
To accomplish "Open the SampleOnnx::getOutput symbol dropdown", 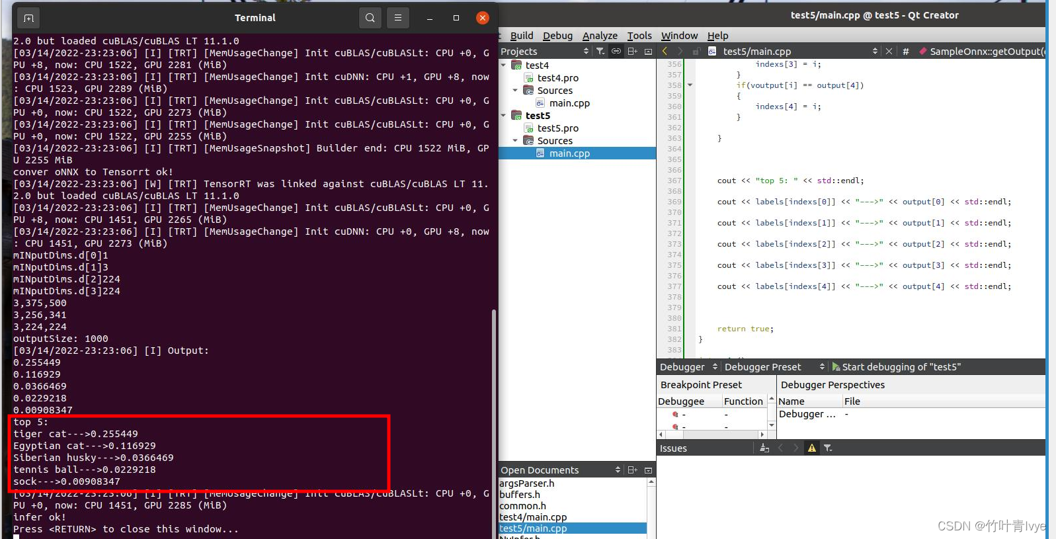I will (981, 51).
